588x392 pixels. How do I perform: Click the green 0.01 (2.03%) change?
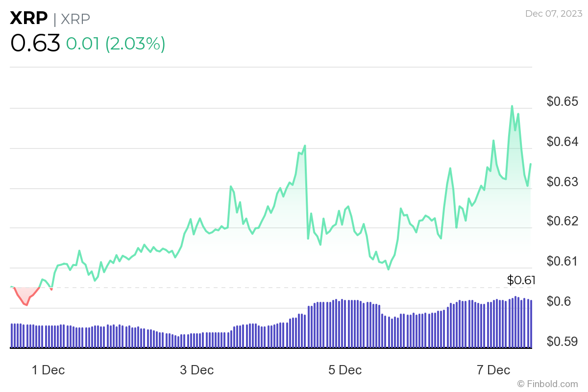pos(116,44)
